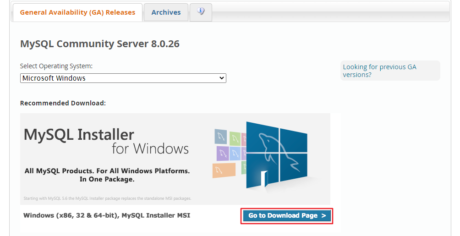460x236 pixels.
Task: Click the large blue Windows logo with dolphin
Action: pos(277,155)
